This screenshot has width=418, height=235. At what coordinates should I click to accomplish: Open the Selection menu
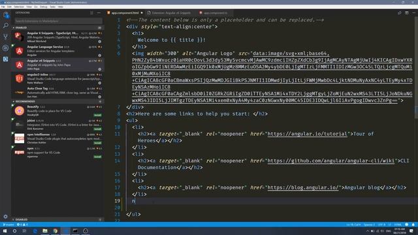click(19, 7)
